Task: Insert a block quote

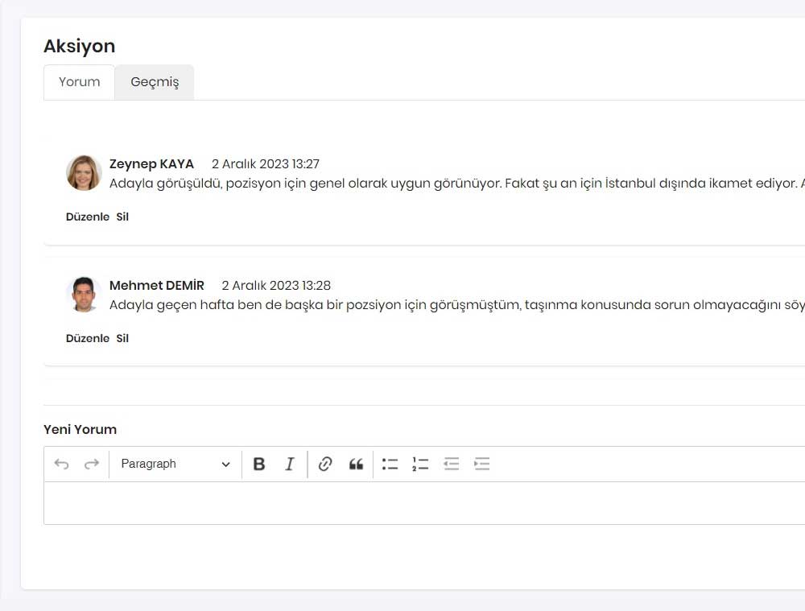Action: coord(356,464)
